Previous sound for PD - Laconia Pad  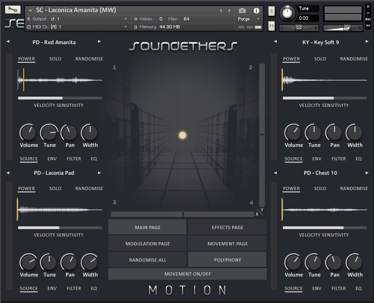tap(8, 173)
